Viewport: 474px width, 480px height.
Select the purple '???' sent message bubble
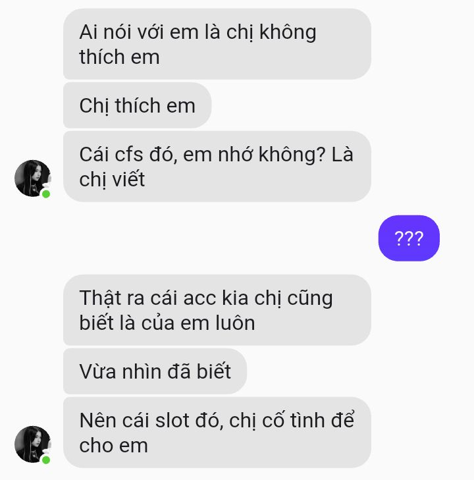point(409,238)
